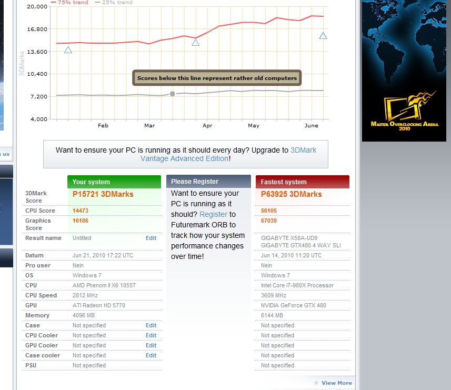This screenshot has width=451, height=390.
Task: Open the Master Overclocking Arena 2010 banner
Action: [x=404, y=71]
